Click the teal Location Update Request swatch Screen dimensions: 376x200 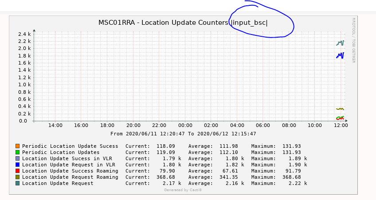[17, 183]
